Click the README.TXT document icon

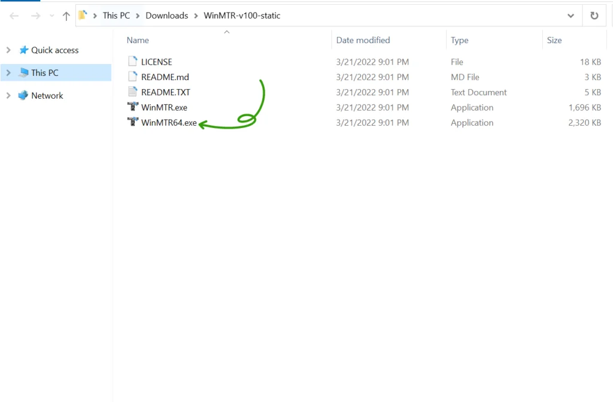(x=132, y=92)
